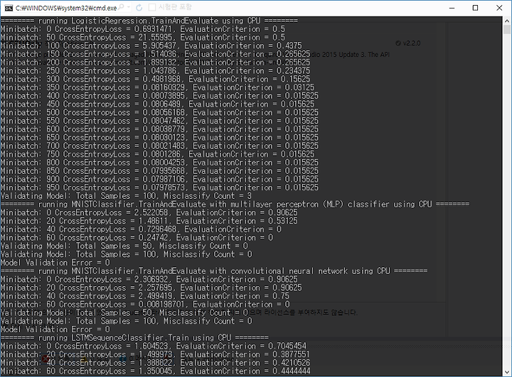Click the loss value 0.008198701

pyautogui.click(x=161, y=305)
